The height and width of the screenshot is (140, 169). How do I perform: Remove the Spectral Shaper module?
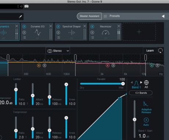(84, 26)
